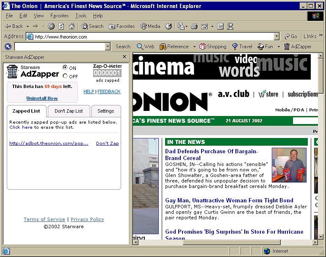Open the Dad Defends Bargain-Brand Cereal headline
The width and height of the screenshot is (326, 257).
[x=211, y=155]
